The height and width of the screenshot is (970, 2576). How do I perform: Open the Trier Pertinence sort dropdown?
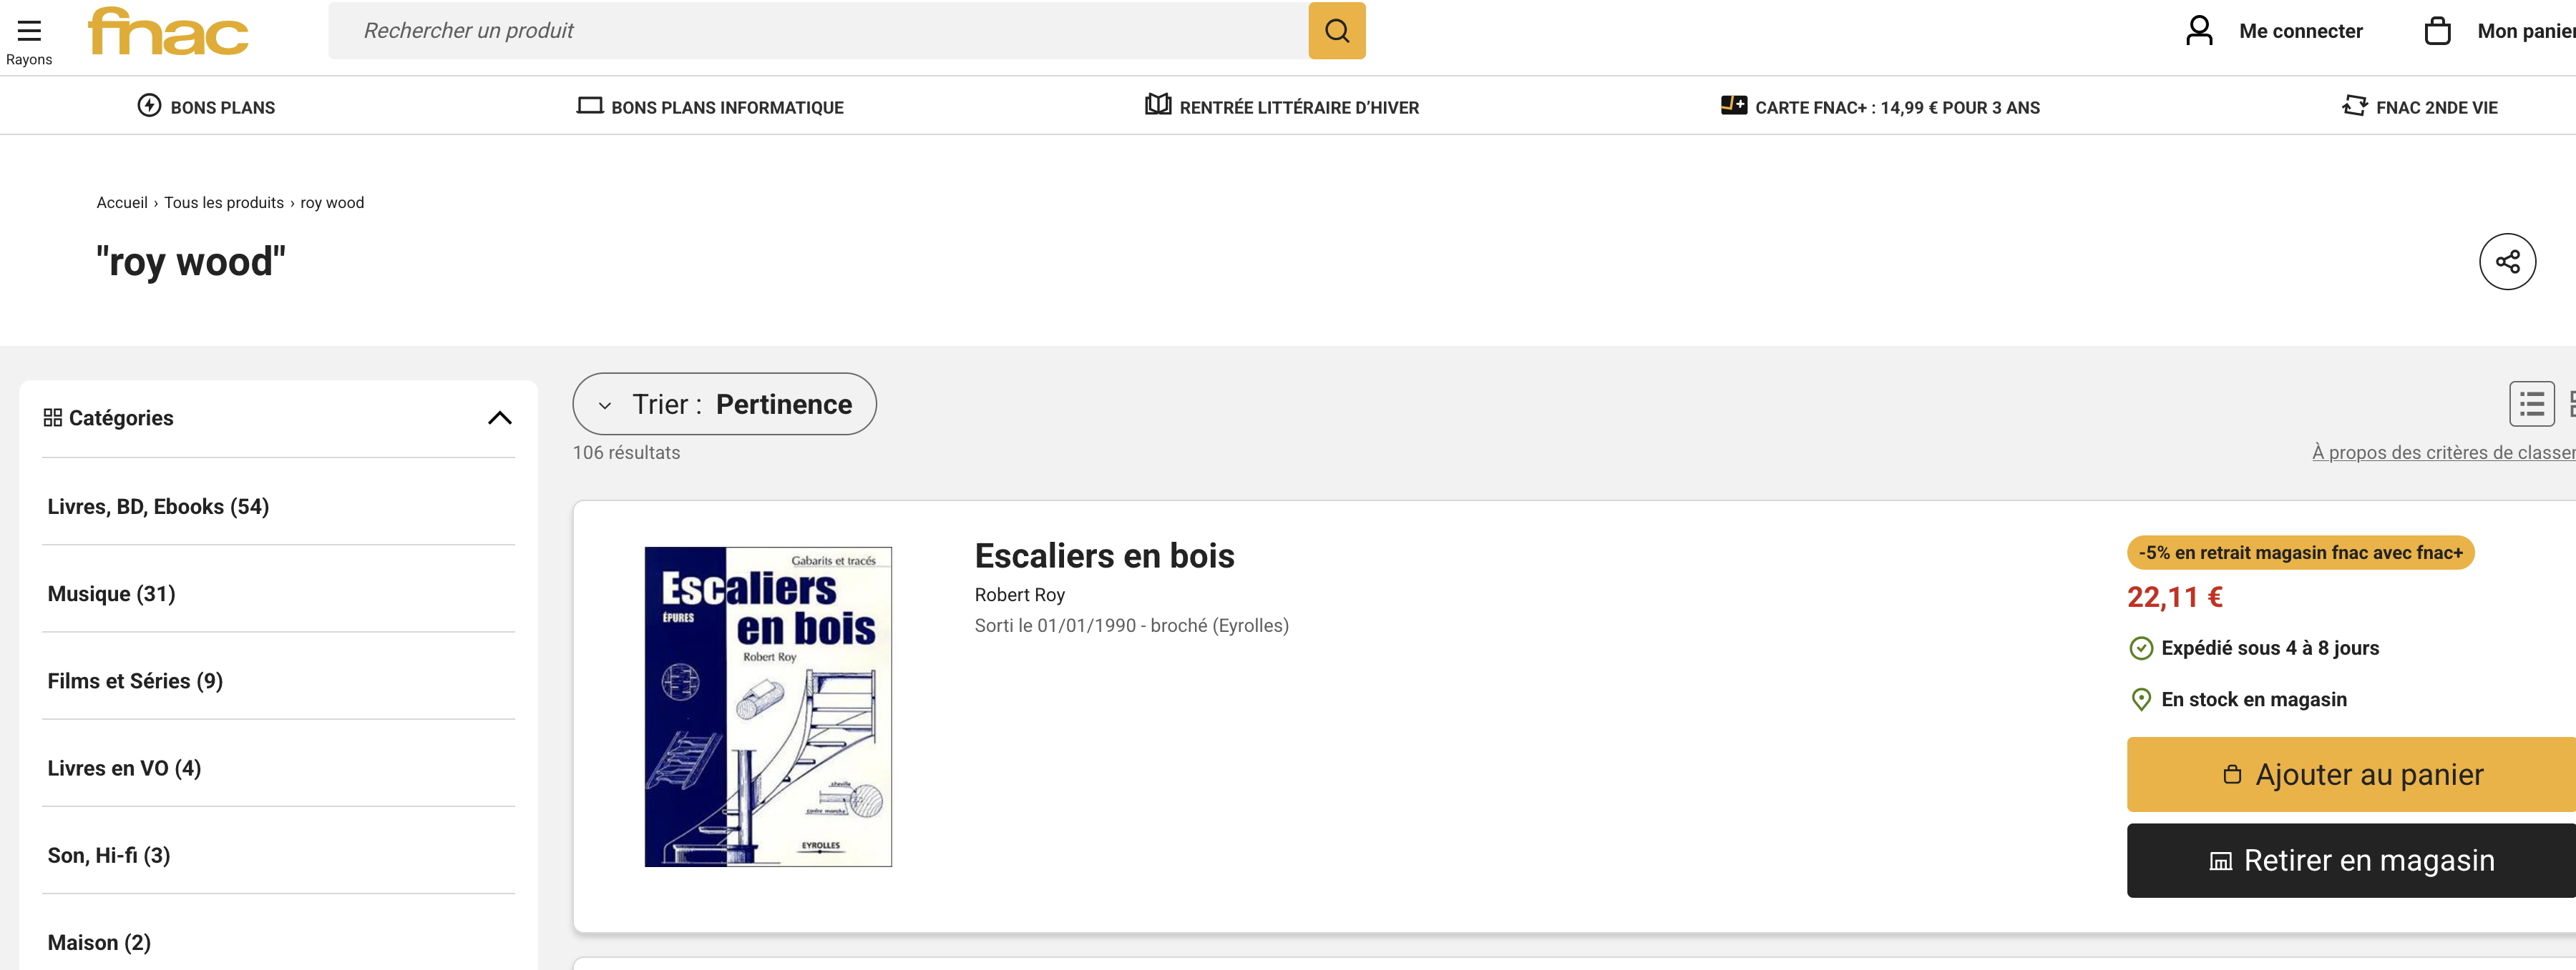(x=724, y=405)
